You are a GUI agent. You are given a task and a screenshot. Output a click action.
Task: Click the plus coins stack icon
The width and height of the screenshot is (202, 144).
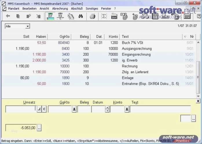point(135,16)
